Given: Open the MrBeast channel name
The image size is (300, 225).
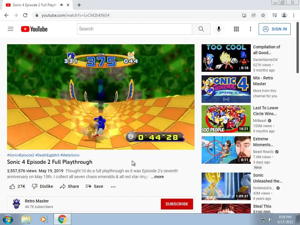Looking at the screenshot, I should point(260,120).
